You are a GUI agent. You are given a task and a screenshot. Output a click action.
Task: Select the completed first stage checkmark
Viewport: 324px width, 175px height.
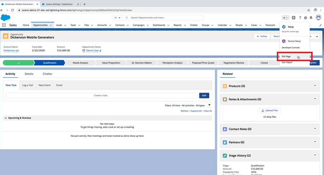coord(19,63)
